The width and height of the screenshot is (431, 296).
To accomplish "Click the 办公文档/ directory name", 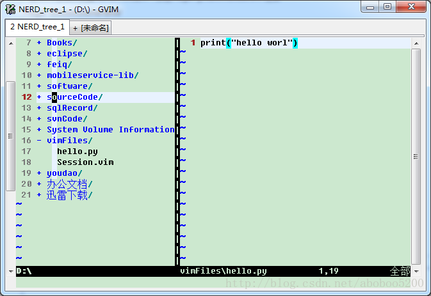I will pos(70,184).
